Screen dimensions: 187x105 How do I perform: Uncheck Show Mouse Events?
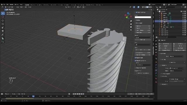pyautogui.click(x=135, y=61)
